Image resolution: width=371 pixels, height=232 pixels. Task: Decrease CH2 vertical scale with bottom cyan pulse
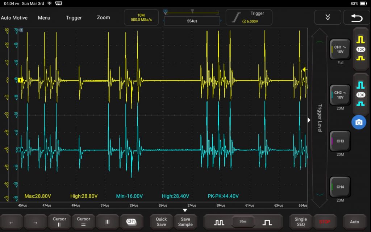point(360,104)
